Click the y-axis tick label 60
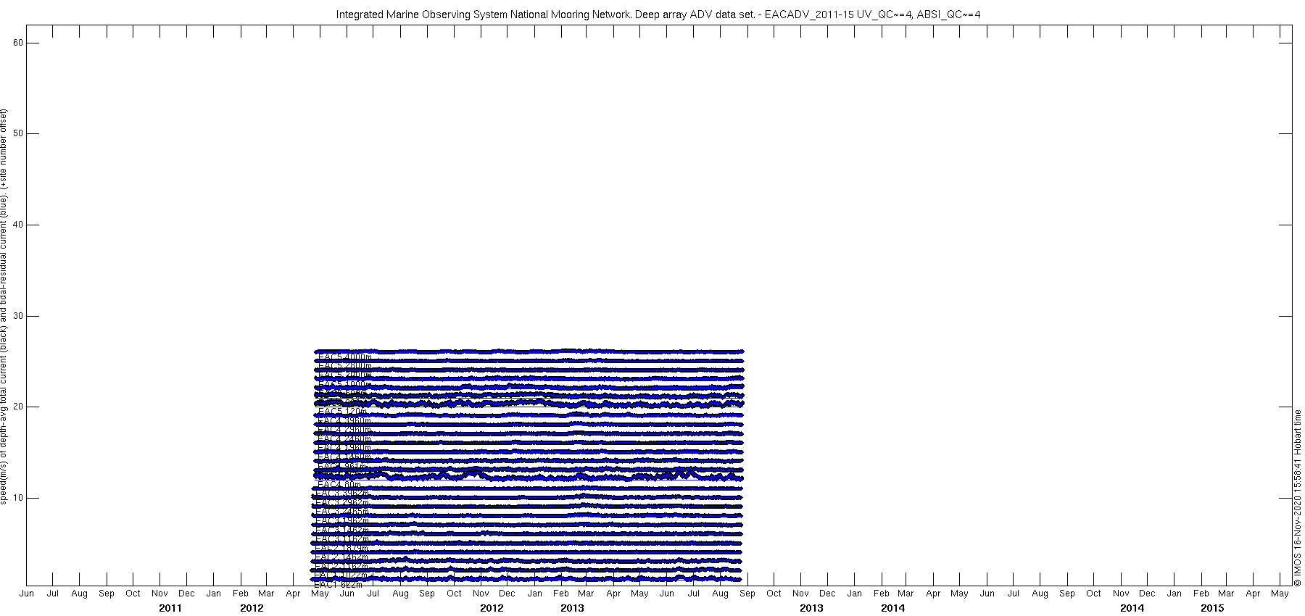Screen dimensions: 1305x616 click(x=18, y=43)
